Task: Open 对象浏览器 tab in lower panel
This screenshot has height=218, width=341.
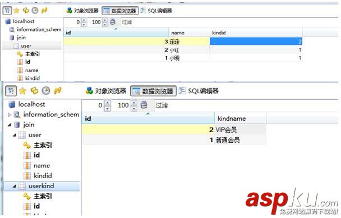Action: click(106, 91)
